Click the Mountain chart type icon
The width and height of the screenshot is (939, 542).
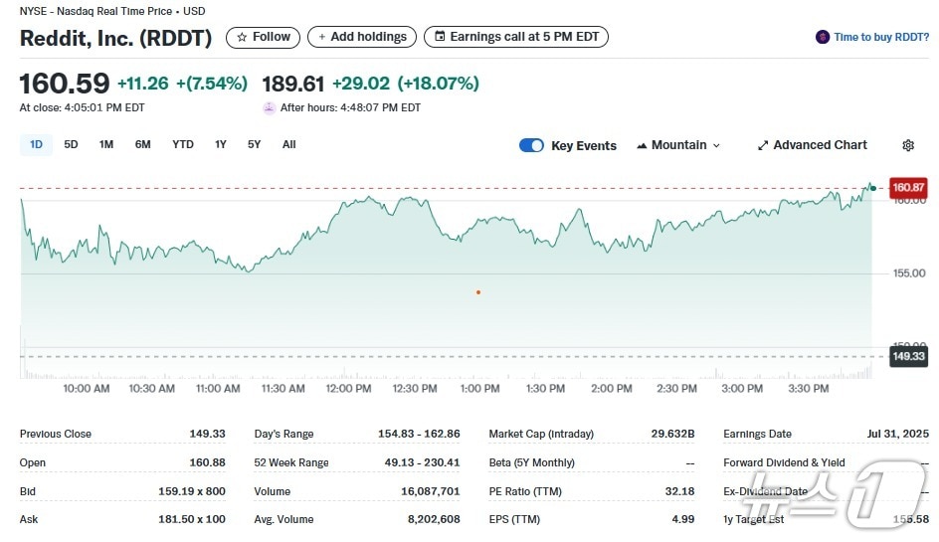click(642, 145)
